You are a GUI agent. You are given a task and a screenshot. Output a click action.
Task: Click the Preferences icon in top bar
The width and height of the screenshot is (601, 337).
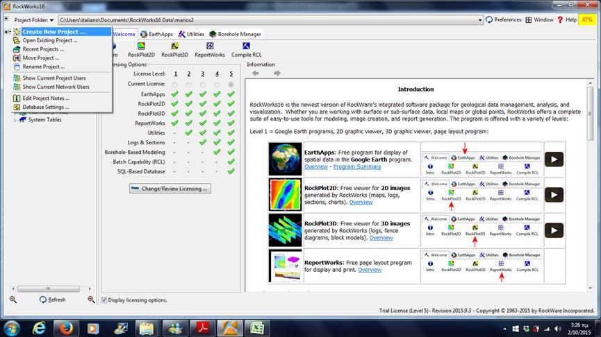pos(489,20)
